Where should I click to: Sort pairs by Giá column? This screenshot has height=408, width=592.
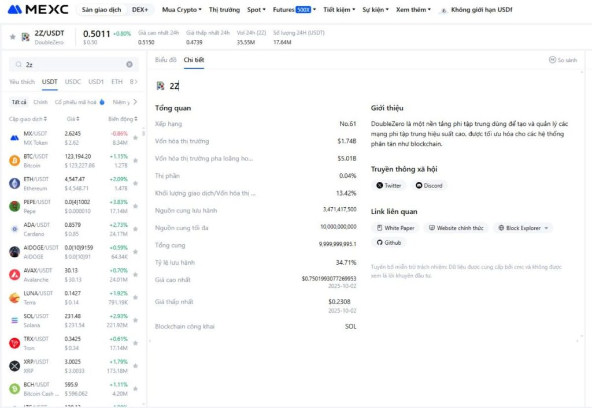click(73, 119)
